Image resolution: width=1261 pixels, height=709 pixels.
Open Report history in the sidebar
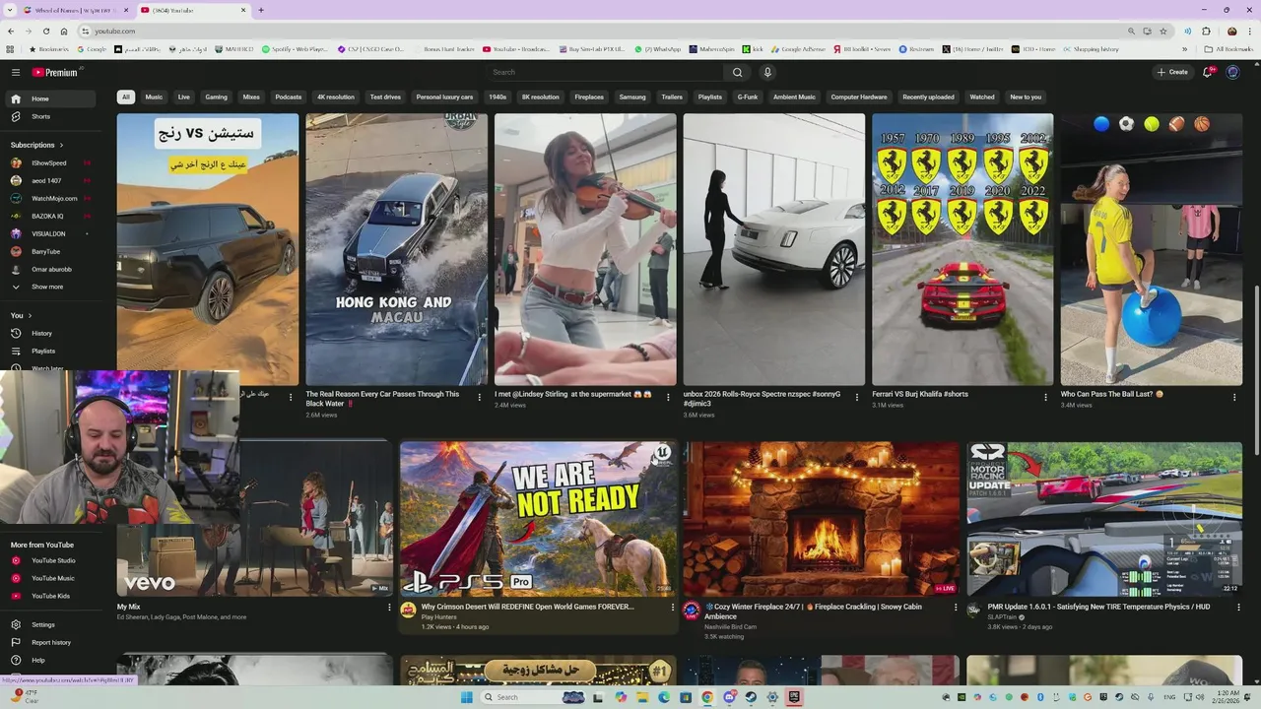tap(52, 642)
